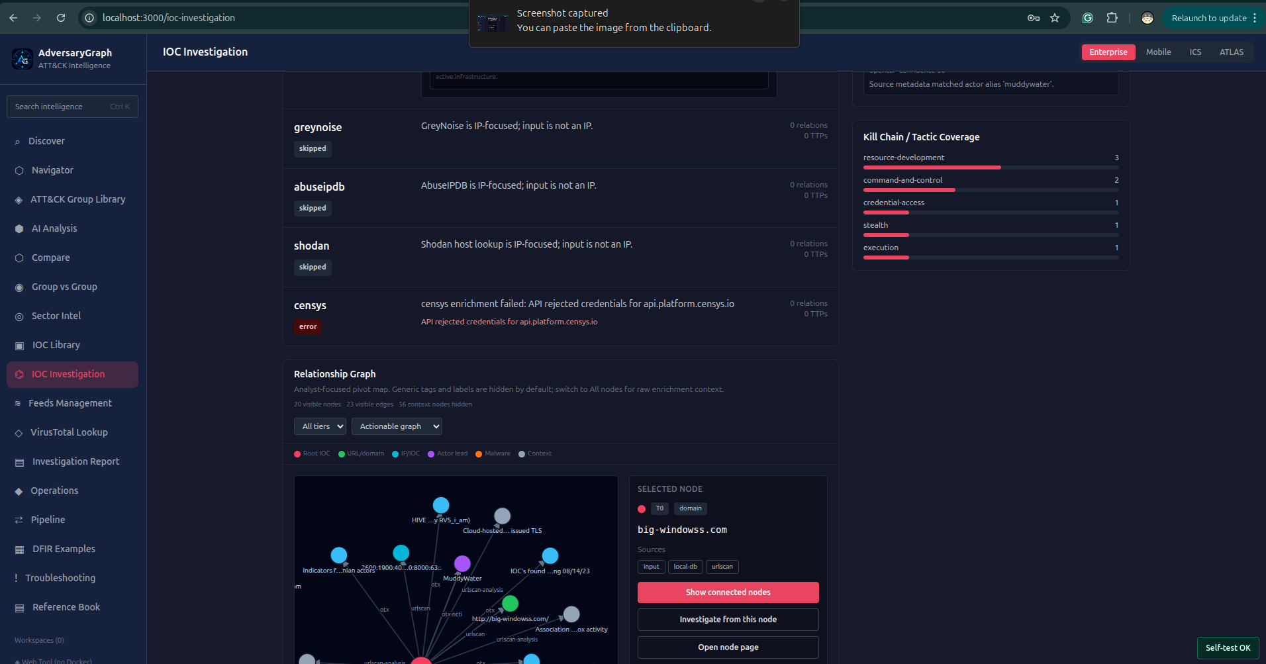Click the urlscan source tag

(722, 567)
